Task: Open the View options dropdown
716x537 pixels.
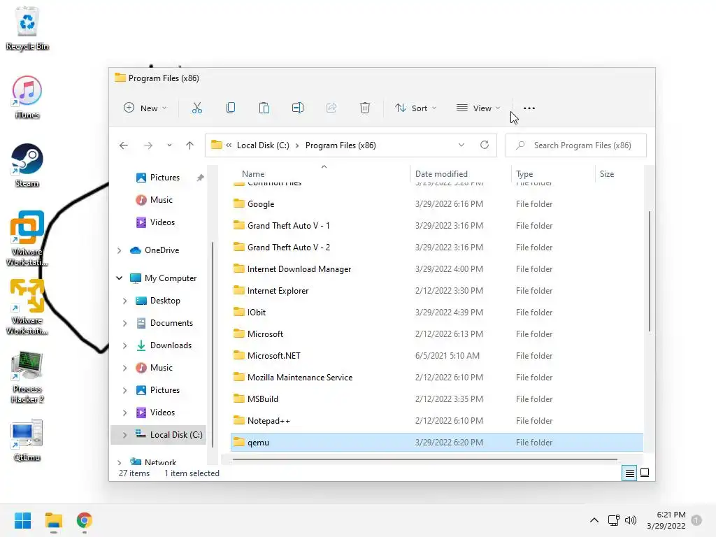Action: pyautogui.click(x=478, y=108)
